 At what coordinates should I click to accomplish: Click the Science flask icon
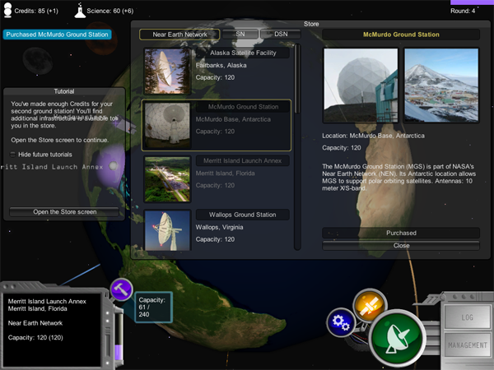click(80, 11)
